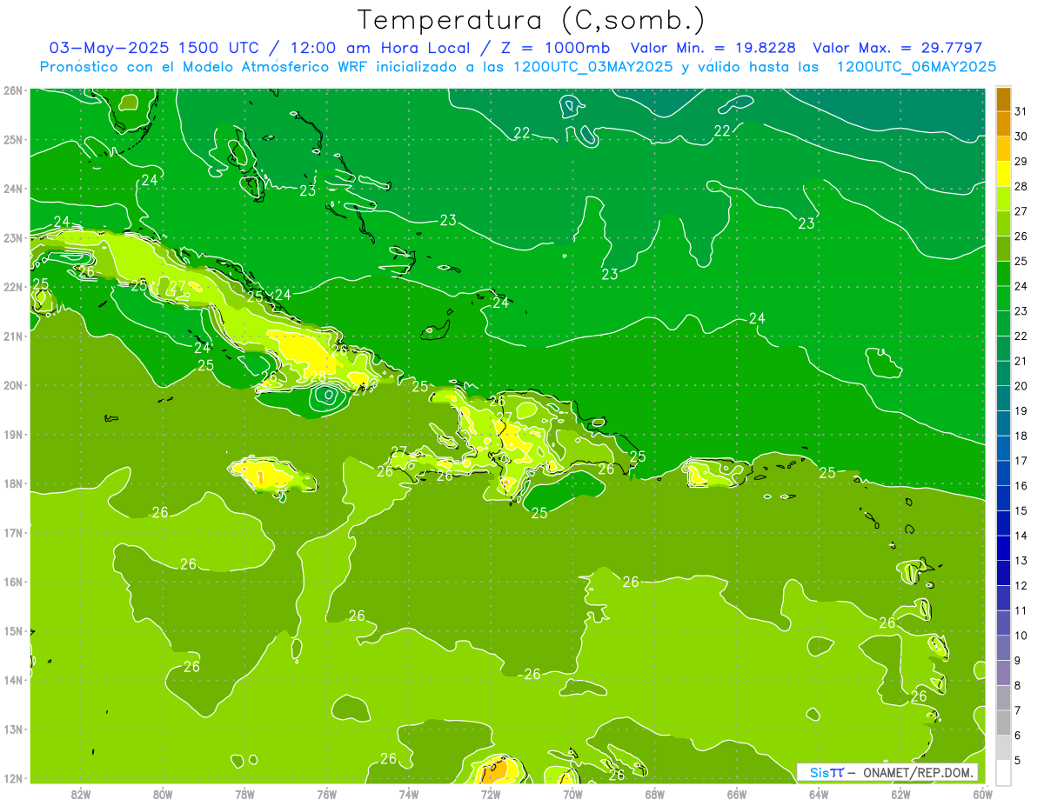Click the 62W longitude axis label
Screen dimensions: 1044x806
coord(900,794)
